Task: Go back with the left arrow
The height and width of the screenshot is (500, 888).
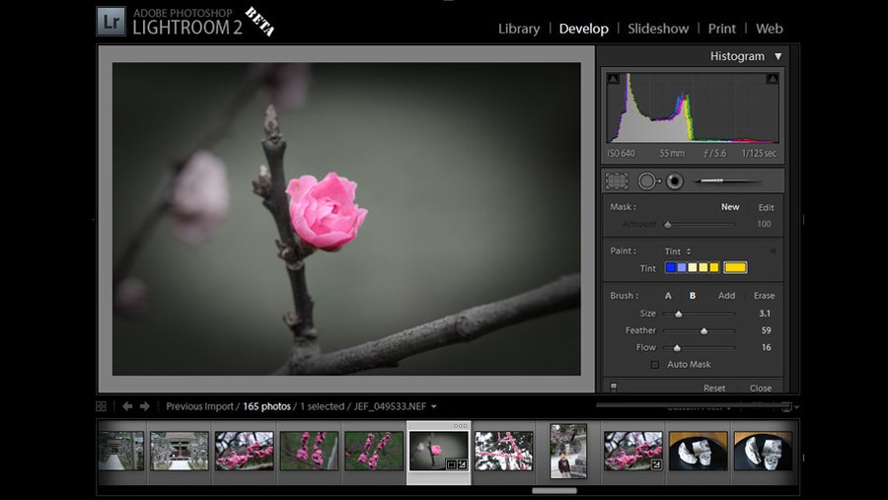Action: (127, 406)
